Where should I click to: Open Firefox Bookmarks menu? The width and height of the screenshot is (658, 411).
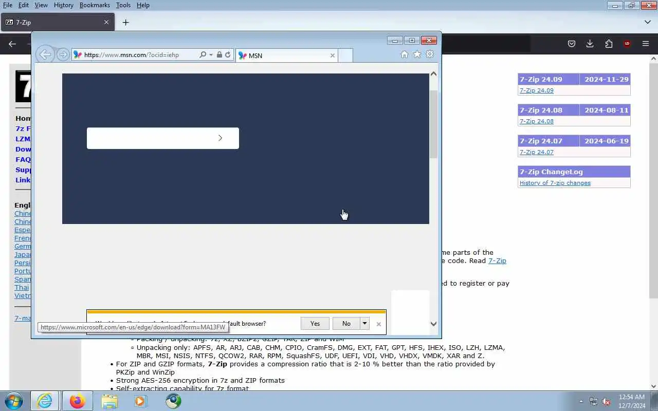click(x=95, y=5)
